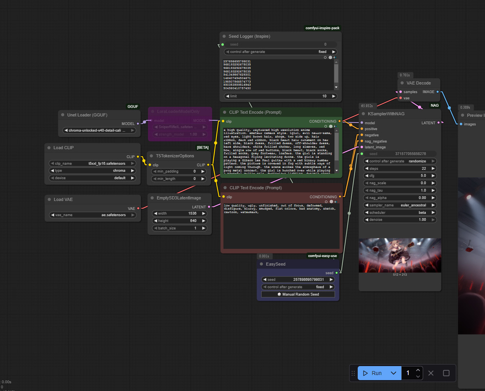Viewport: 485px width, 391px height.
Task: Collapse the T5TokenizerOptions node title dot
Action: click(151, 156)
